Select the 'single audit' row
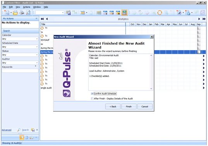208x146 pixels. tap(46, 88)
